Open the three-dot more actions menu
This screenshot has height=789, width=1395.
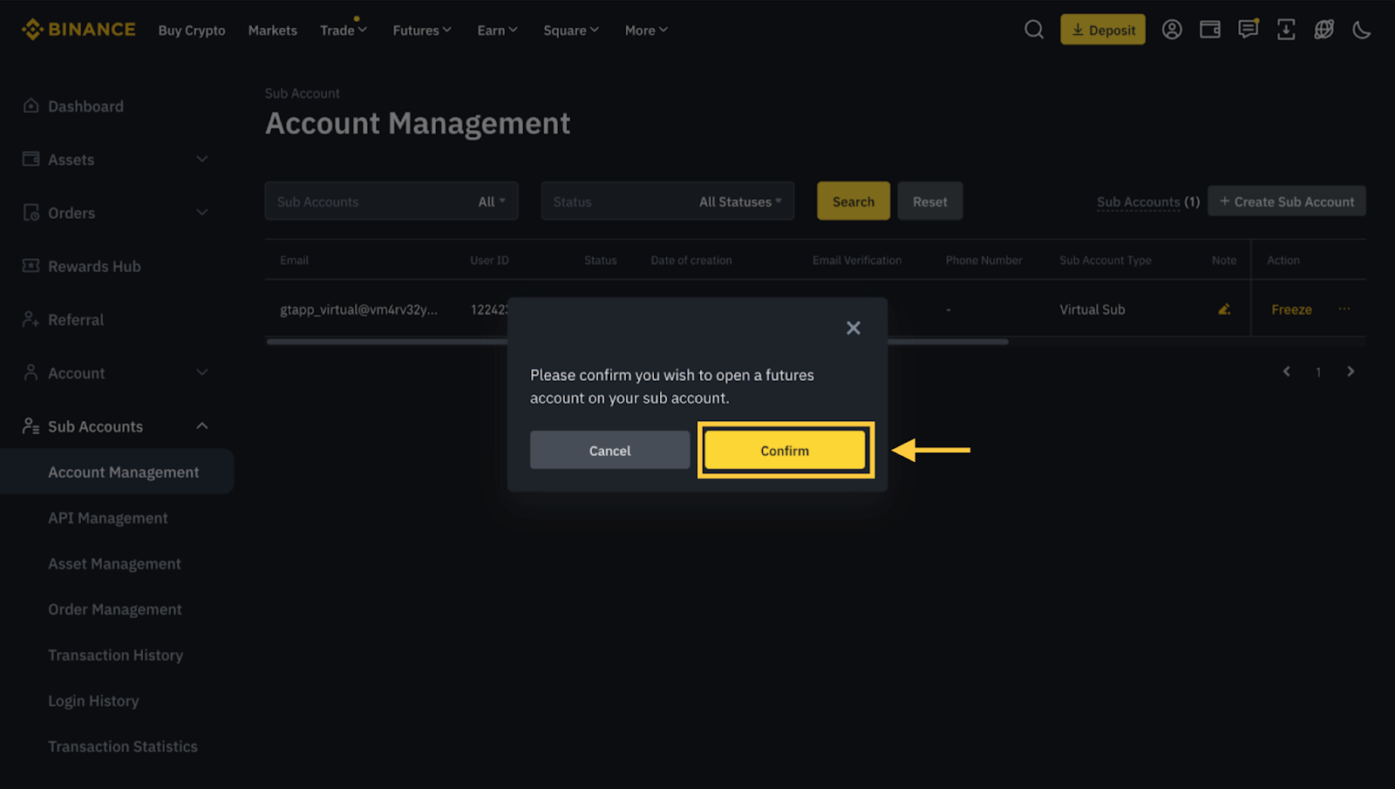click(x=1344, y=309)
